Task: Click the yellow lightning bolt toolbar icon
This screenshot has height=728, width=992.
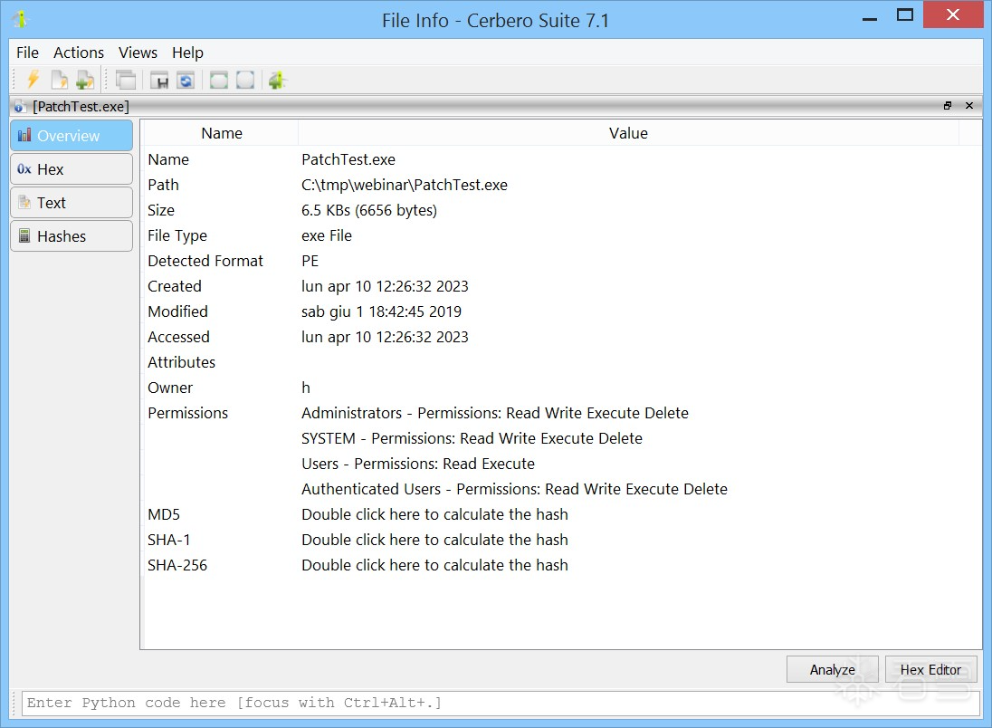Action: point(33,81)
